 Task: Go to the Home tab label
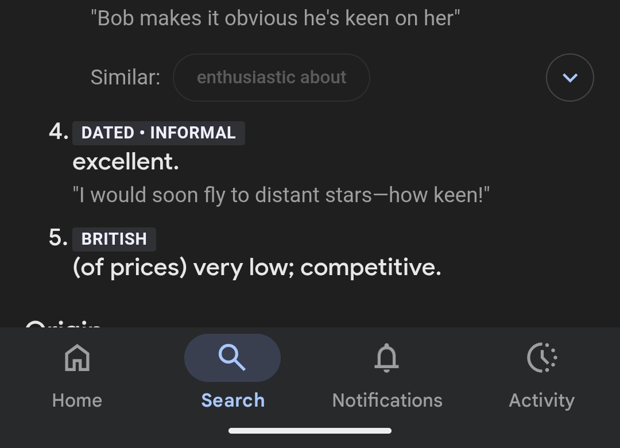pos(77,400)
